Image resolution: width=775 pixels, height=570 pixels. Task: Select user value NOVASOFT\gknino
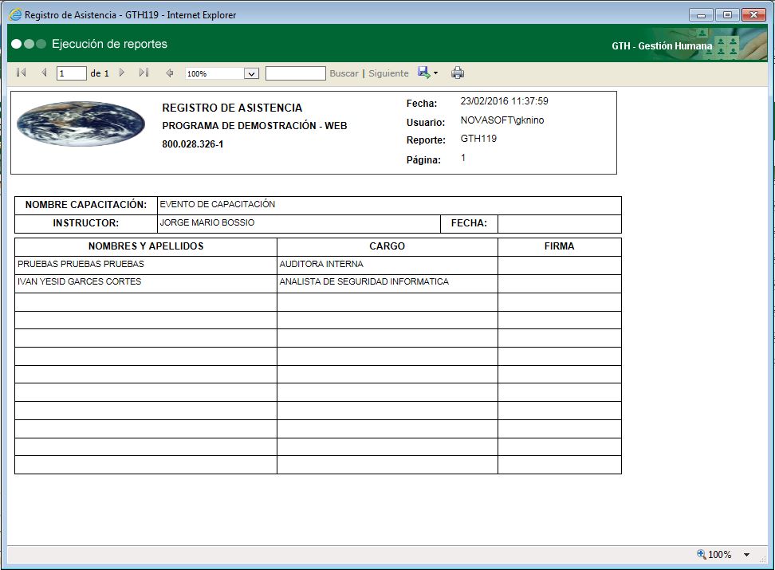pyautogui.click(x=502, y=120)
